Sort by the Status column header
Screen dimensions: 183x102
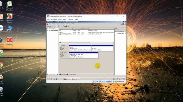click(100, 29)
